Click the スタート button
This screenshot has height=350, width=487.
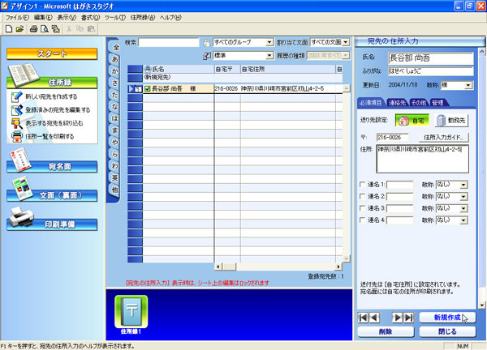[x=52, y=53]
